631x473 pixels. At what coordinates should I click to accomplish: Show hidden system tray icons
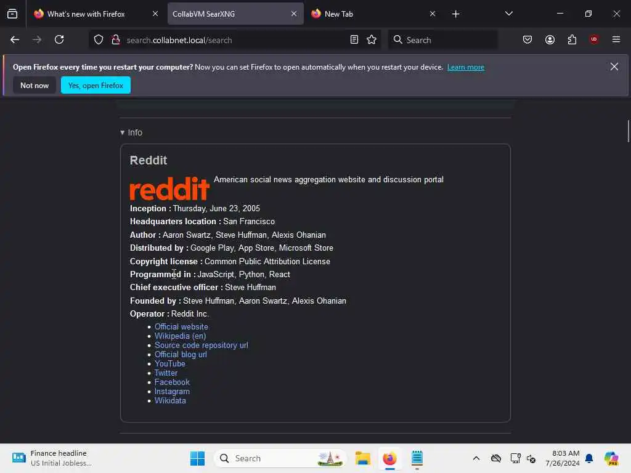point(476,458)
